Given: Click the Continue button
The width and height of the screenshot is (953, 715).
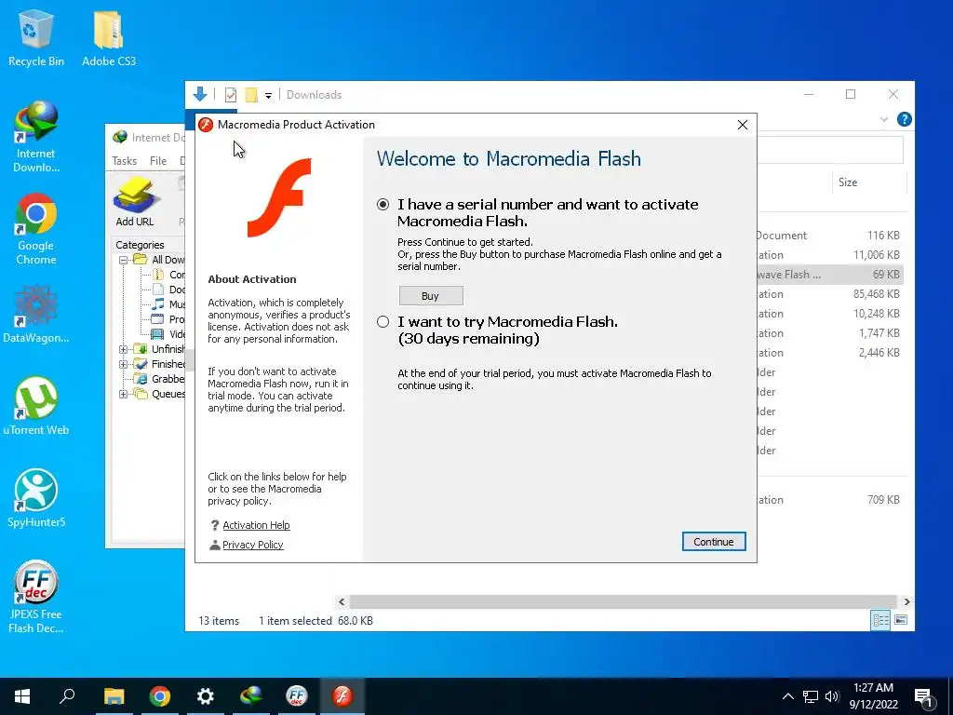Looking at the screenshot, I should pos(714,542).
